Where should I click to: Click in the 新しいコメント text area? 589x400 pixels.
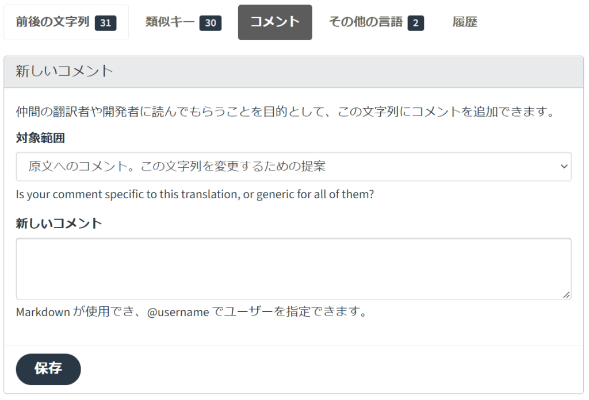pos(293,268)
